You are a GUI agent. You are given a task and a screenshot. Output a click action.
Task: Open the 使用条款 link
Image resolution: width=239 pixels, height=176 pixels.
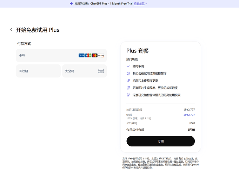(x=131, y=164)
